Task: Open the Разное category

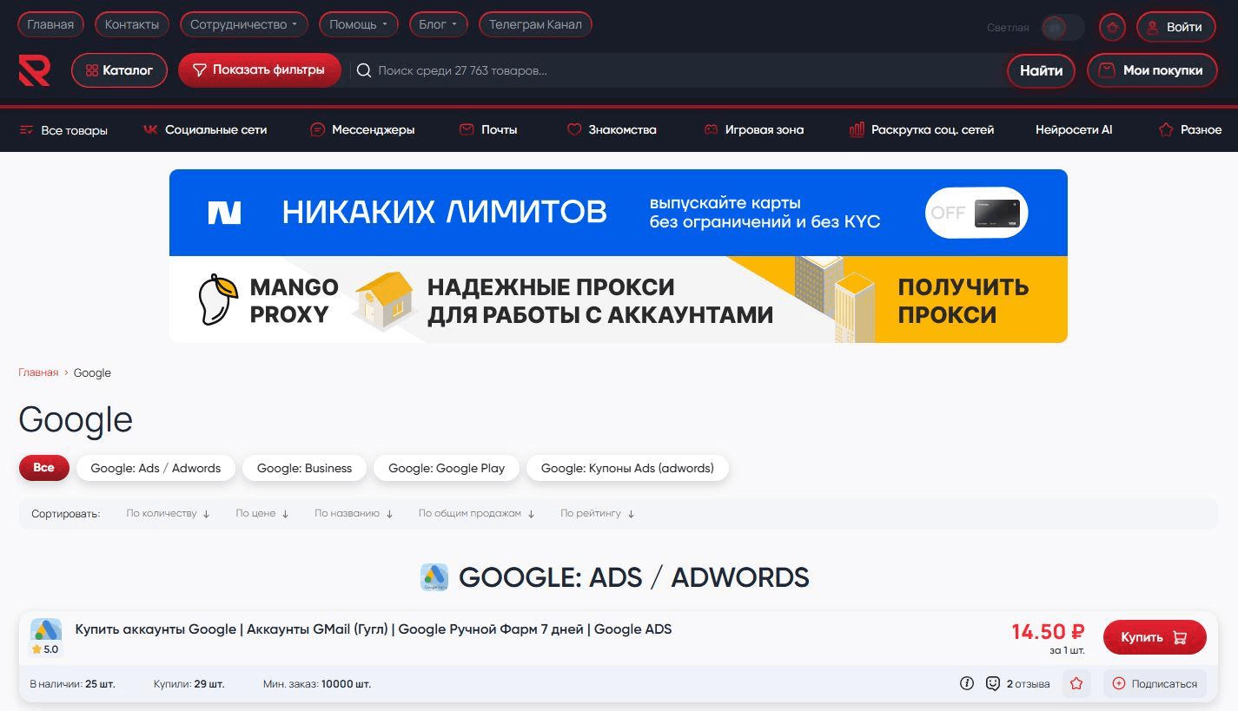Action: pos(1190,129)
